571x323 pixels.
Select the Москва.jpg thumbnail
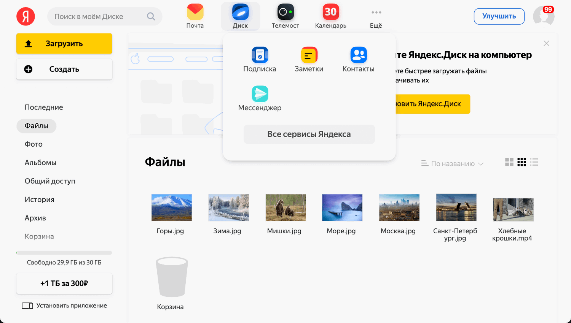[399, 207]
